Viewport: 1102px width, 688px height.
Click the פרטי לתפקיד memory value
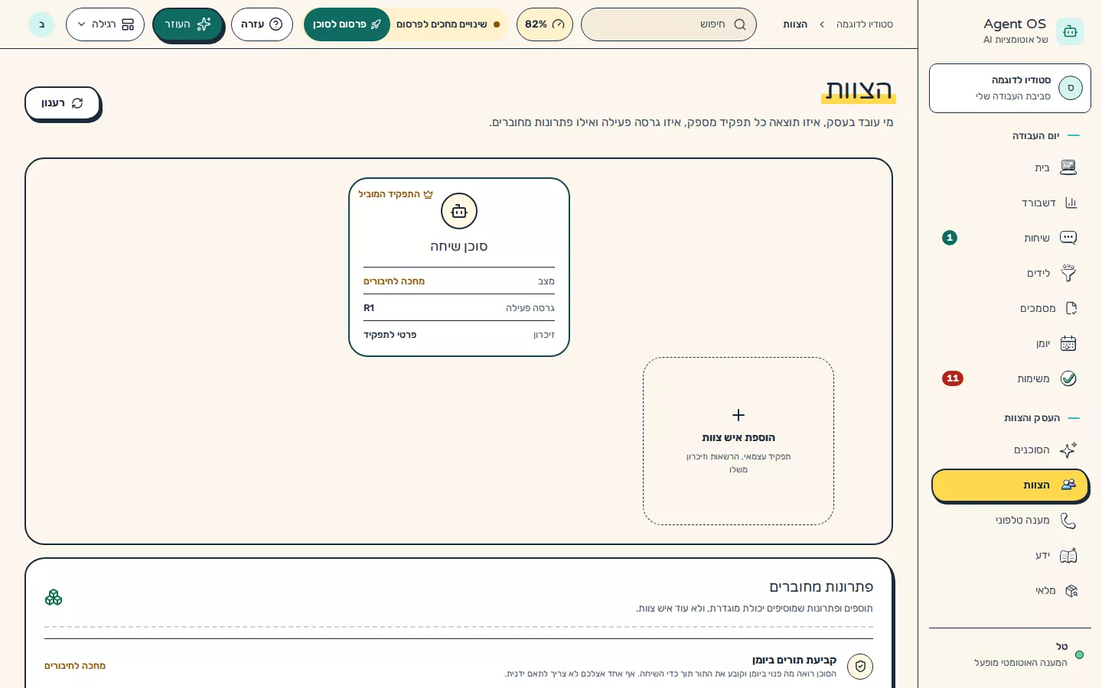(390, 335)
